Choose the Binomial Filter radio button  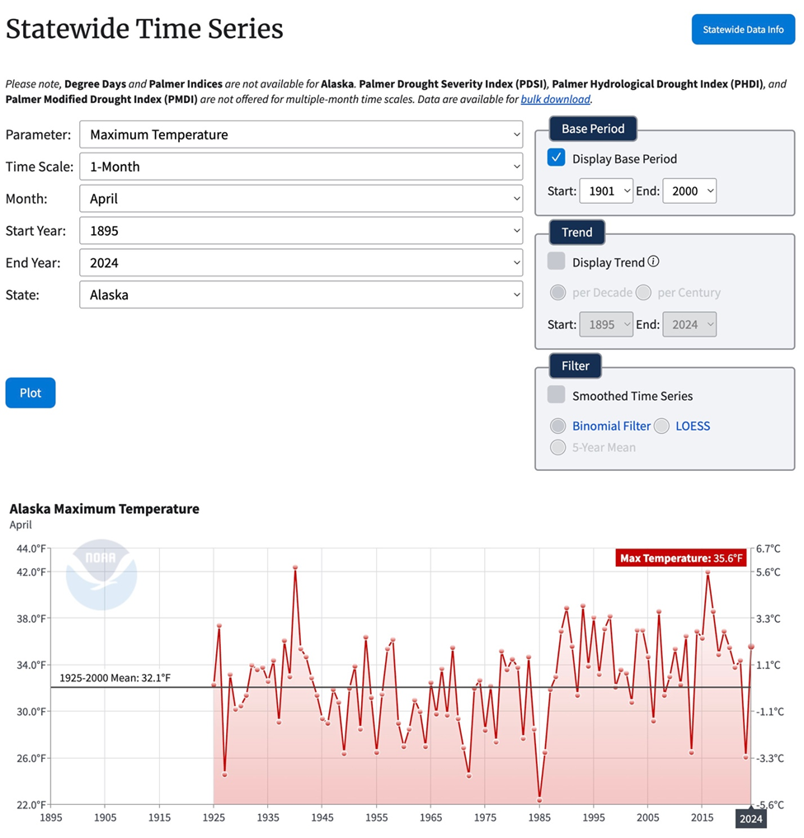click(558, 426)
